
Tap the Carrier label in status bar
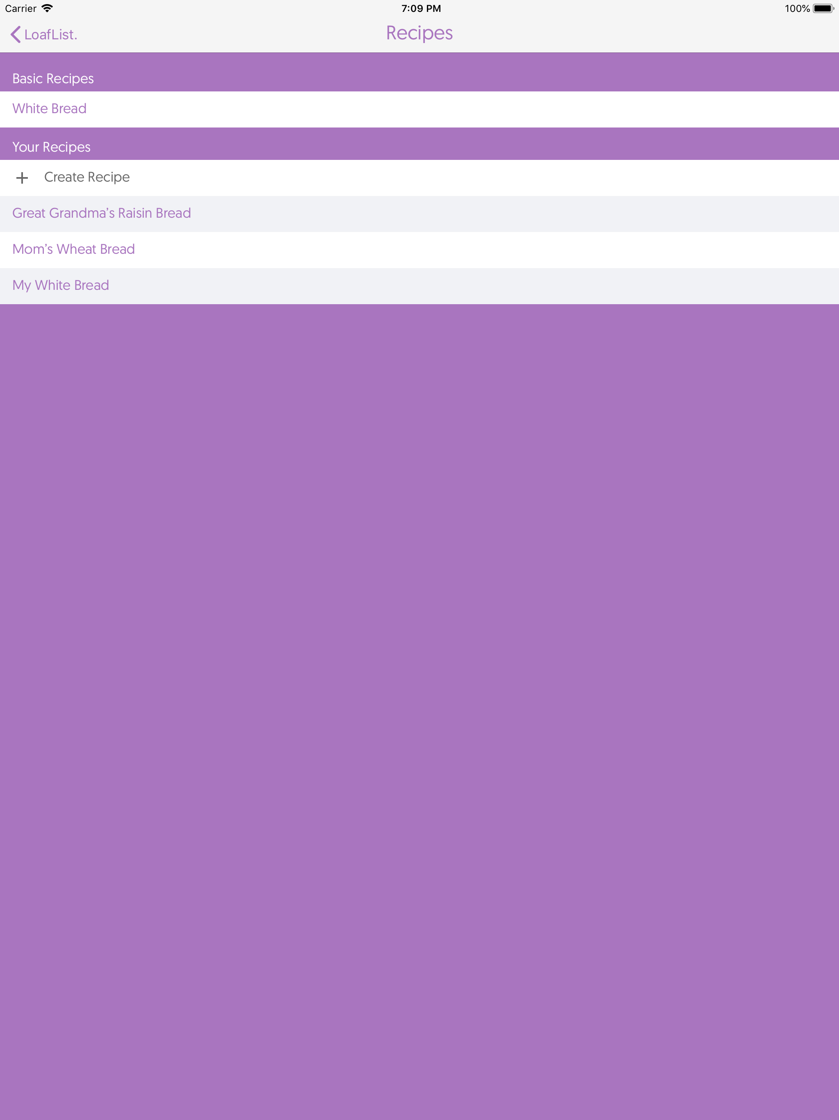tap(20, 8)
